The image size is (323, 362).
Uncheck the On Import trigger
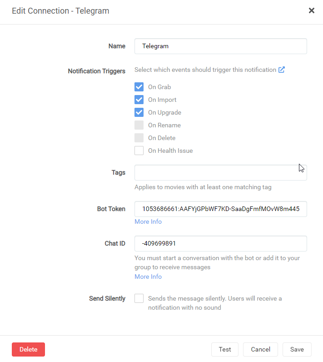[139, 100]
